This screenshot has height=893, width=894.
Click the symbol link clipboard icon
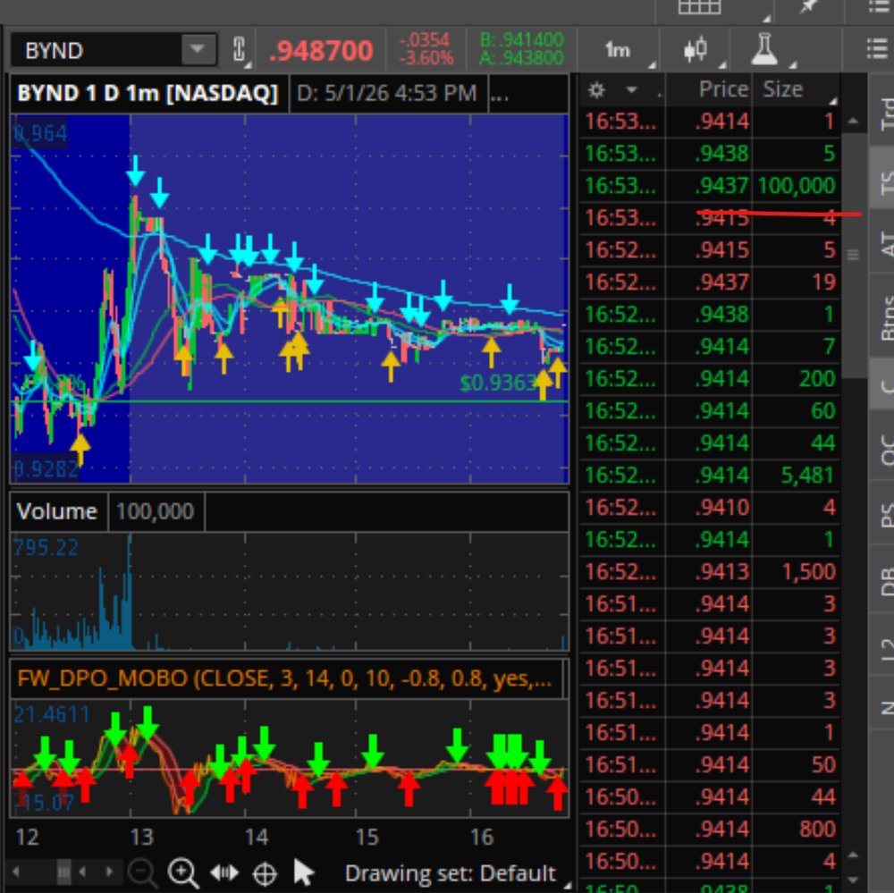tap(240, 50)
